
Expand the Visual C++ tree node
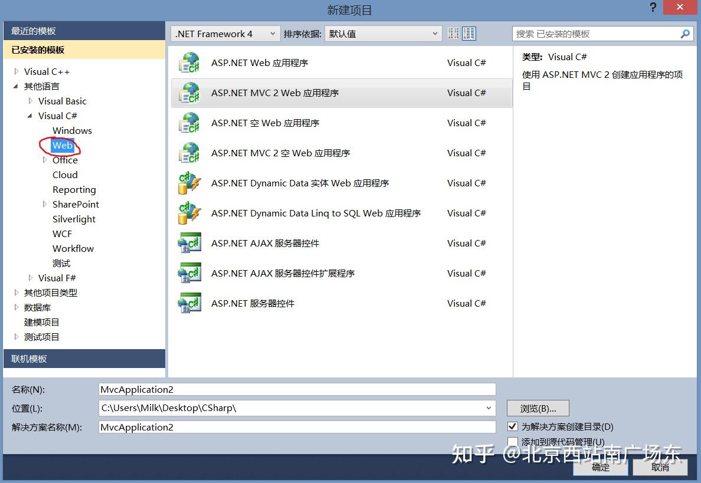click(16, 71)
